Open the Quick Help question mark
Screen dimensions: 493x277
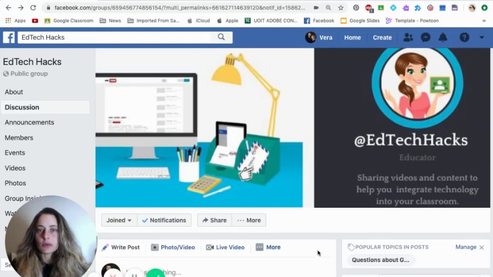point(464,37)
